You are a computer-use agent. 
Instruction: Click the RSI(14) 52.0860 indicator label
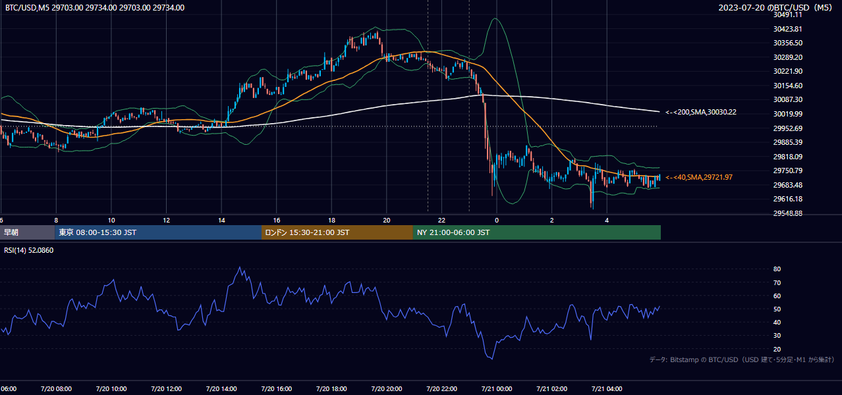[29, 250]
